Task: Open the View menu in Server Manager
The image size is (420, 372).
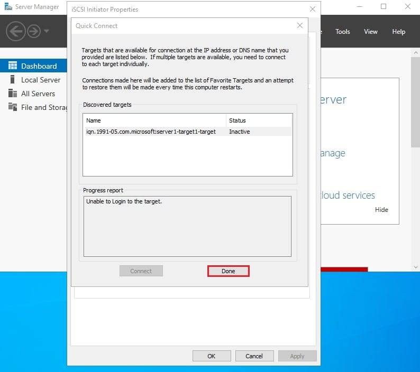Action: point(371,32)
